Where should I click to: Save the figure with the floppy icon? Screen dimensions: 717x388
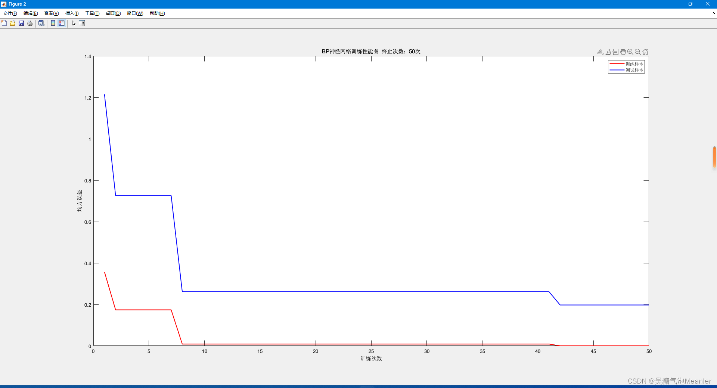[21, 23]
